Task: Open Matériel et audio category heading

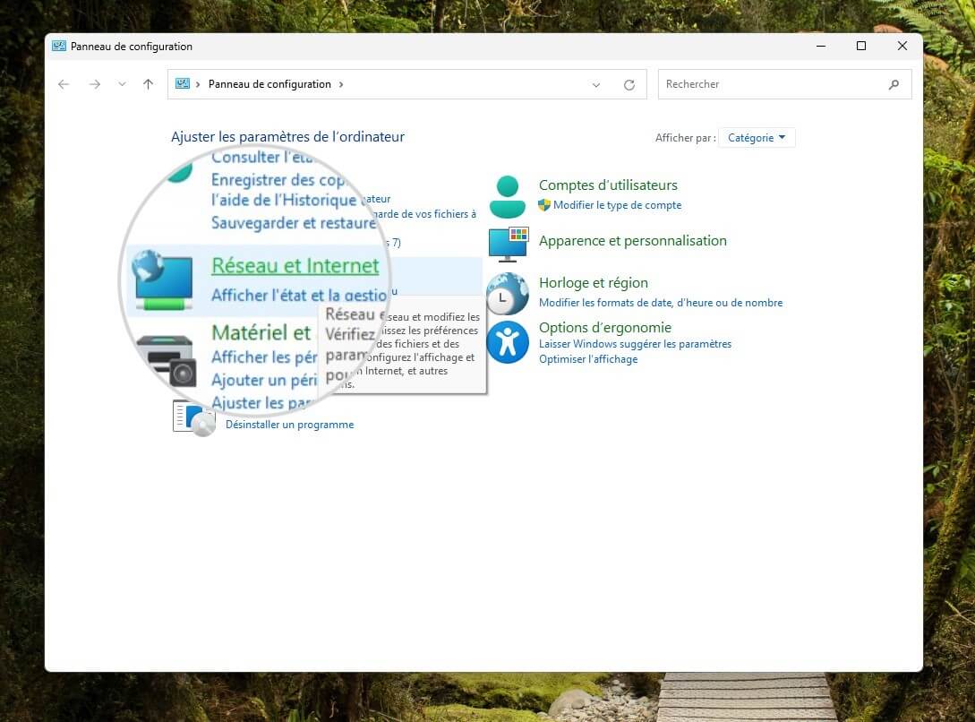Action: click(x=261, y=332)
